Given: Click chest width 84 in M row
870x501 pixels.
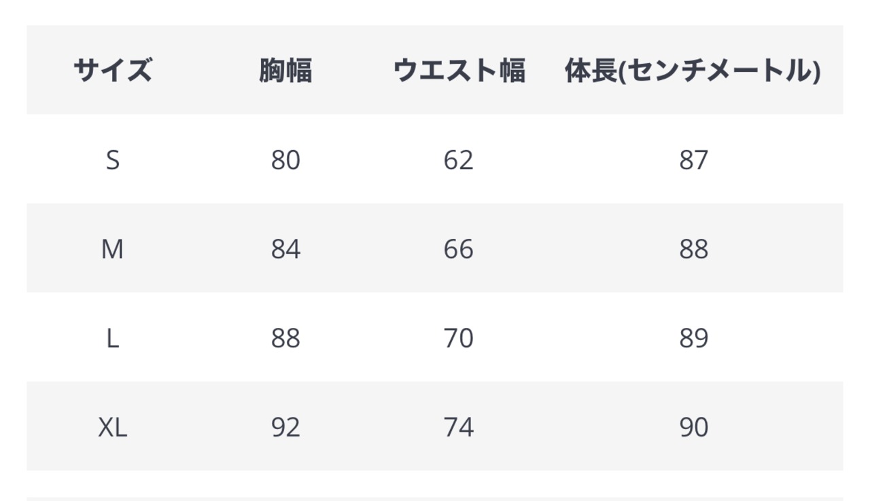Looking at the screenshot, I should pos(285,250).
